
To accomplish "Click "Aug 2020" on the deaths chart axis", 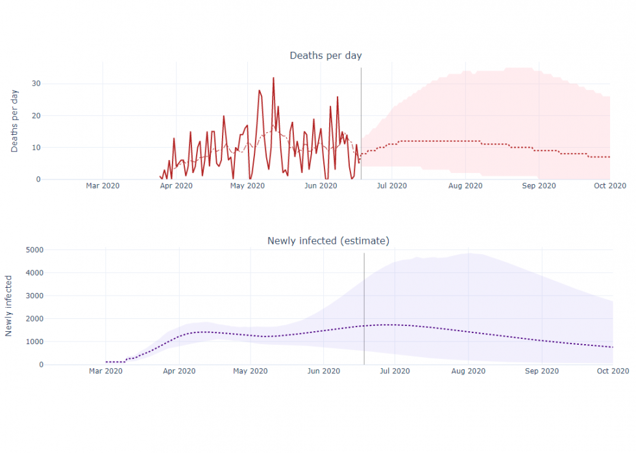I will [465, 186].
